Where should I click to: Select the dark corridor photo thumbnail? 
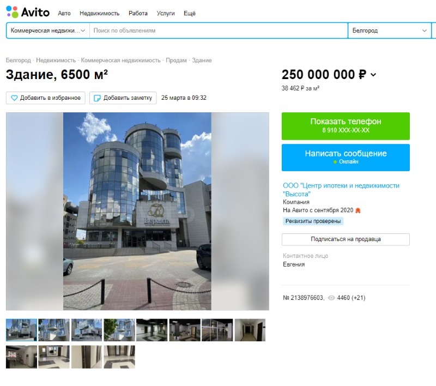click(x=250, y=330)
